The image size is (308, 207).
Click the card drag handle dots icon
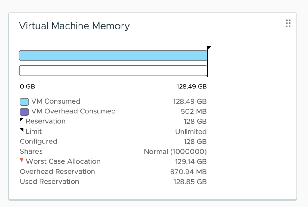288,23
